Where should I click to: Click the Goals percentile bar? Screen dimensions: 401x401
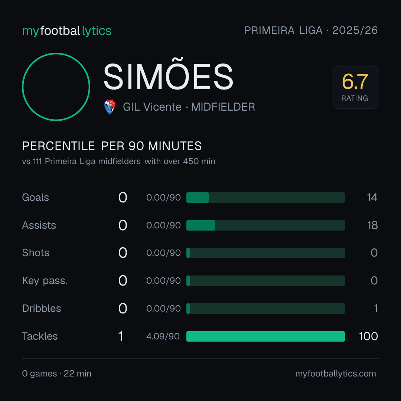[265, 198]
